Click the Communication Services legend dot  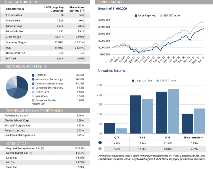33,84
